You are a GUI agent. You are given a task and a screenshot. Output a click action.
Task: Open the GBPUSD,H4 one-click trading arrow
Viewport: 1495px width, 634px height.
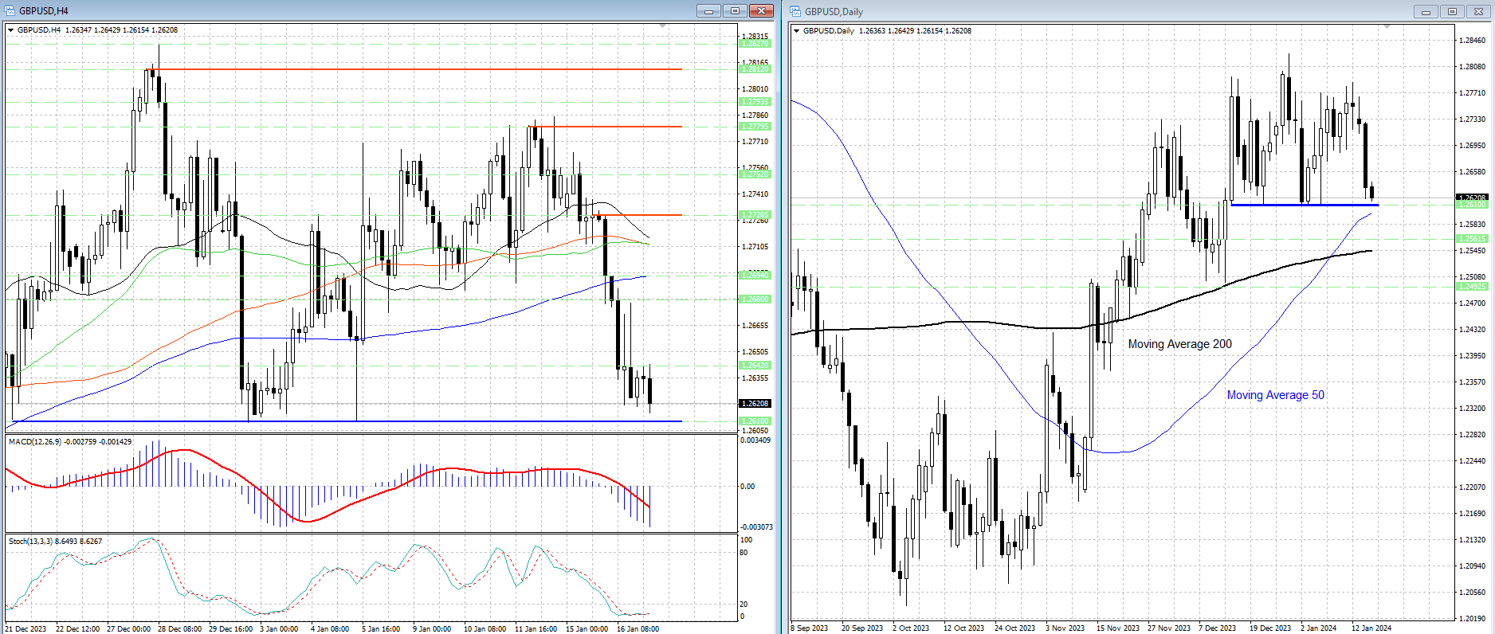[11, 30]
